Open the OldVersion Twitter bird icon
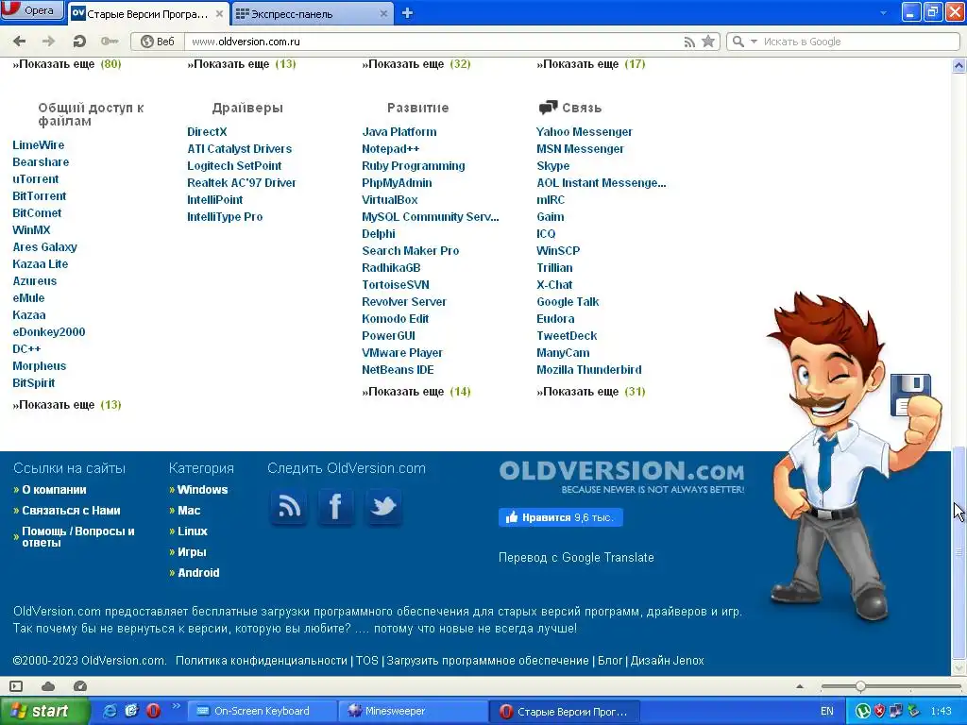 tap(383, 507)
